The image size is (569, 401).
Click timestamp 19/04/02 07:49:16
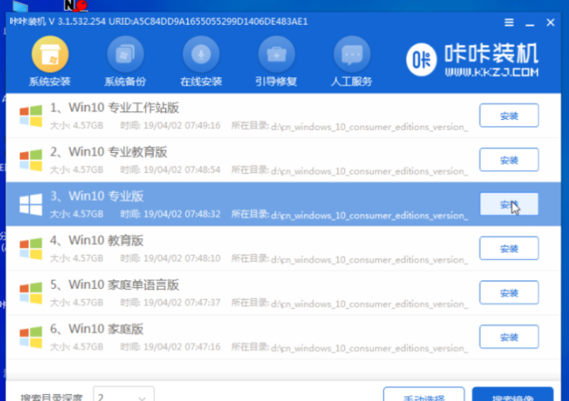click(x=182, y=126)
